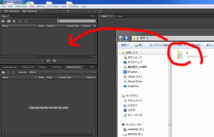This screenshot has height=137, width=214.
Task: Click New File icon in Files panel
Action: (x=14, y=21)
